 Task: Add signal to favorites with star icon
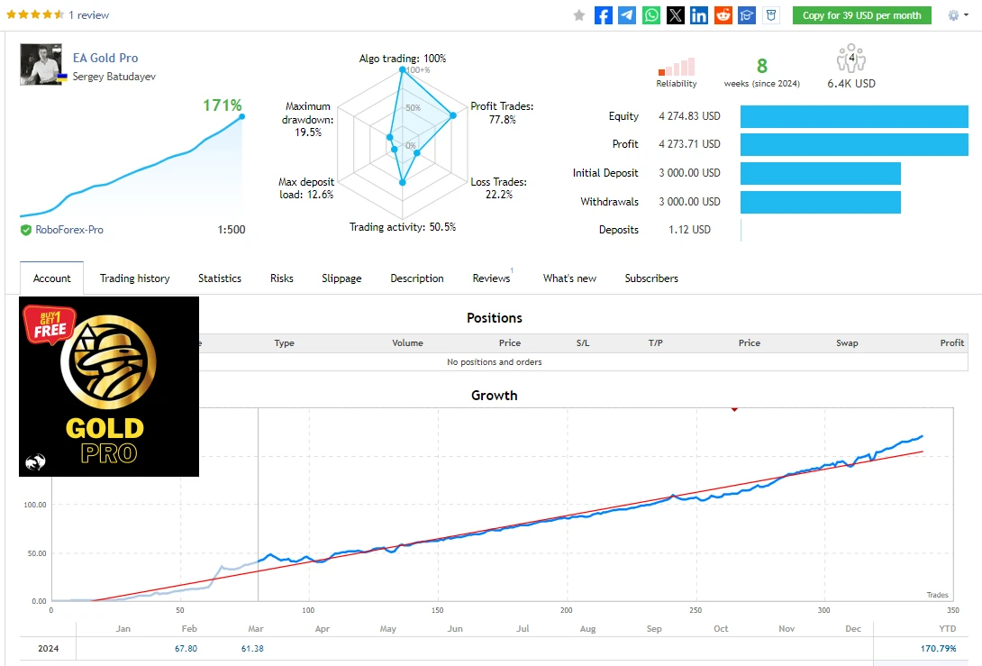(579, 15)
